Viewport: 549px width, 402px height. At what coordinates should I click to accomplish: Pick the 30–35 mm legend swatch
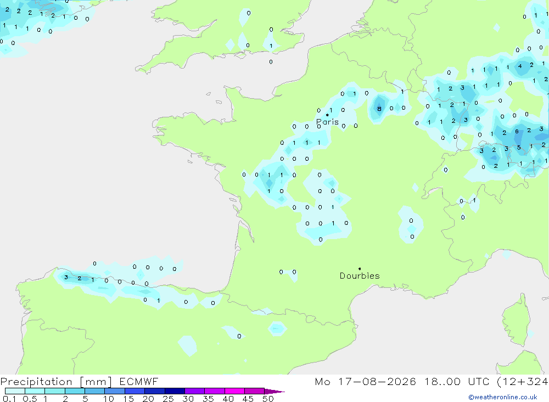[194, 391]
